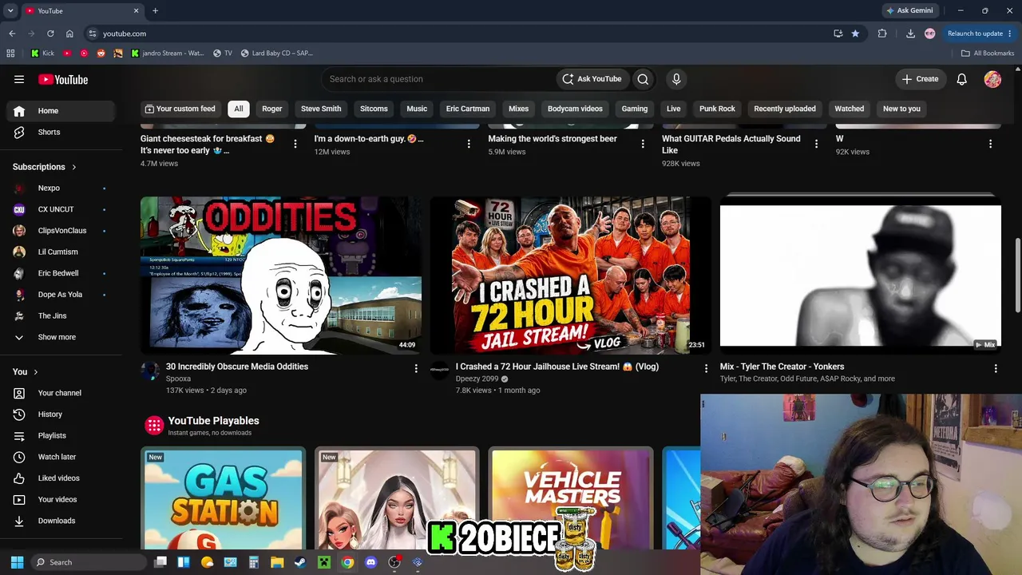Focus the YouTube search box

point(439,79)
